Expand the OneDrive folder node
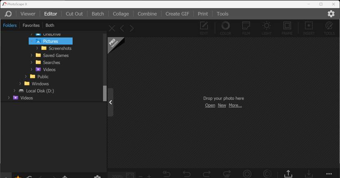Viewport: 340px width, 178px height. tap(31, 34)
